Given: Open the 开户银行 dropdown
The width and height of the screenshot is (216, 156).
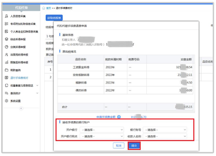Looking at the screenshot, I should tap(102, 130).
